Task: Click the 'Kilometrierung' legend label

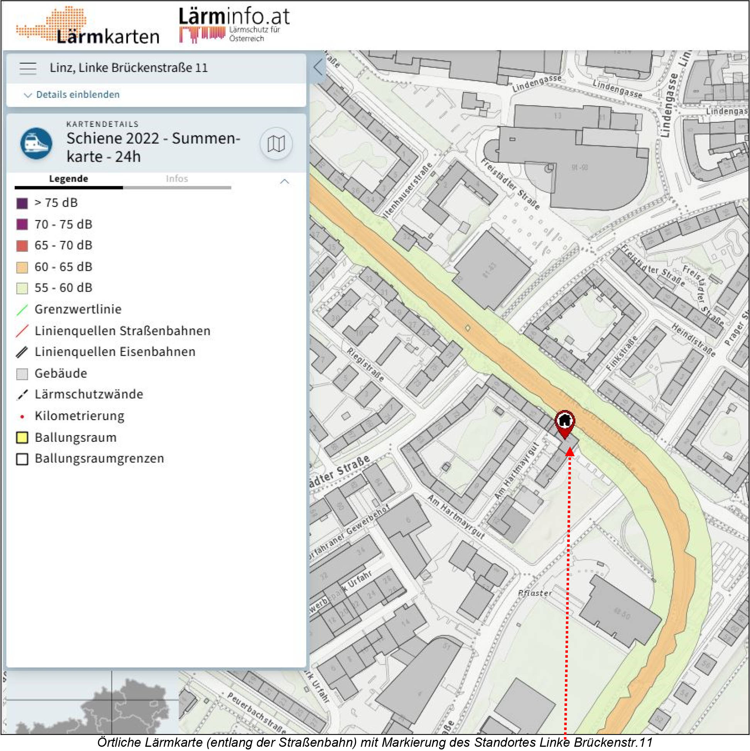Action: pyautogui.click(x=80, y=416)
